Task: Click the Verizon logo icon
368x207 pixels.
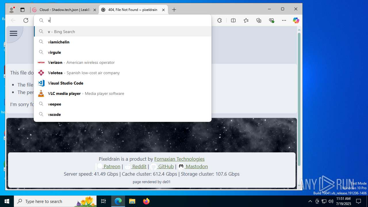Action: tap(41, 62)
